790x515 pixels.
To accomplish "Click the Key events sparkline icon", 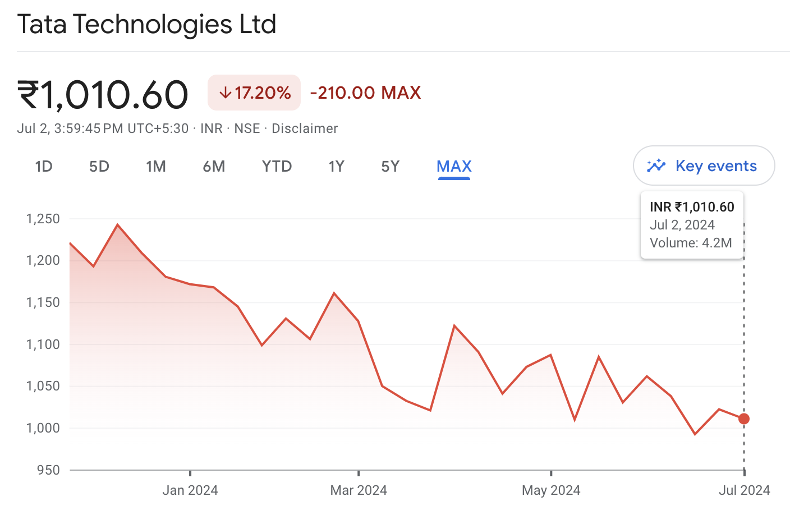I will tap(655, 165).
